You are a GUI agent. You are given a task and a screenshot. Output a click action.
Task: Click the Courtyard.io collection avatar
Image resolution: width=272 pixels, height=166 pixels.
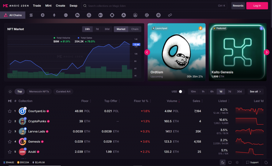(23, 111)
